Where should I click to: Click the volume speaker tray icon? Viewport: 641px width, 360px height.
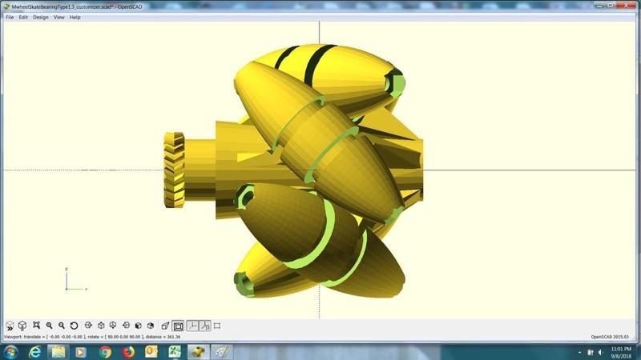(x=600, y=352)
